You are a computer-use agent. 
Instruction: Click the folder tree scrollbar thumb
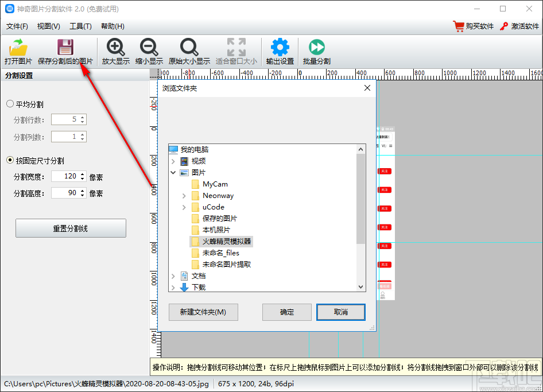pyautogui.click(x=361, y=199)
